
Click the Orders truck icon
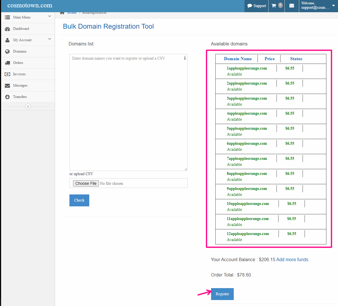click(7, 63)
